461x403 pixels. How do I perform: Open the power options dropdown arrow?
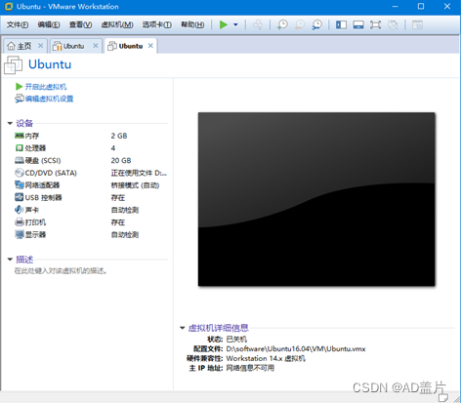click(235, 24)
